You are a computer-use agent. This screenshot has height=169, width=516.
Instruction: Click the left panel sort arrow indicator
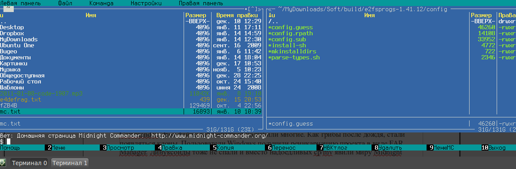coord(1,15)
